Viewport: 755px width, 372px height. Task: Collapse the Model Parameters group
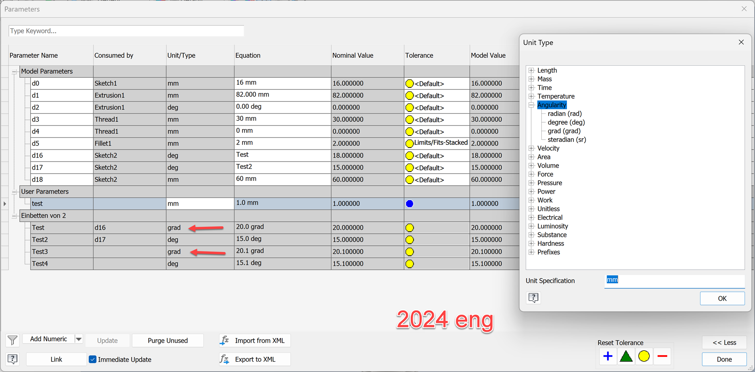pyautogui.click(x=14, y=72)
